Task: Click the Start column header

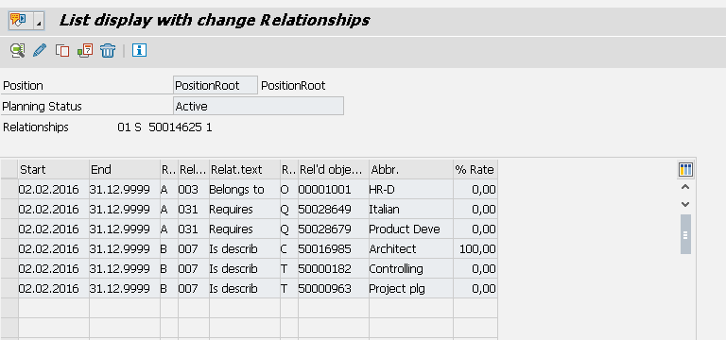Action: (x=54, y=170)
